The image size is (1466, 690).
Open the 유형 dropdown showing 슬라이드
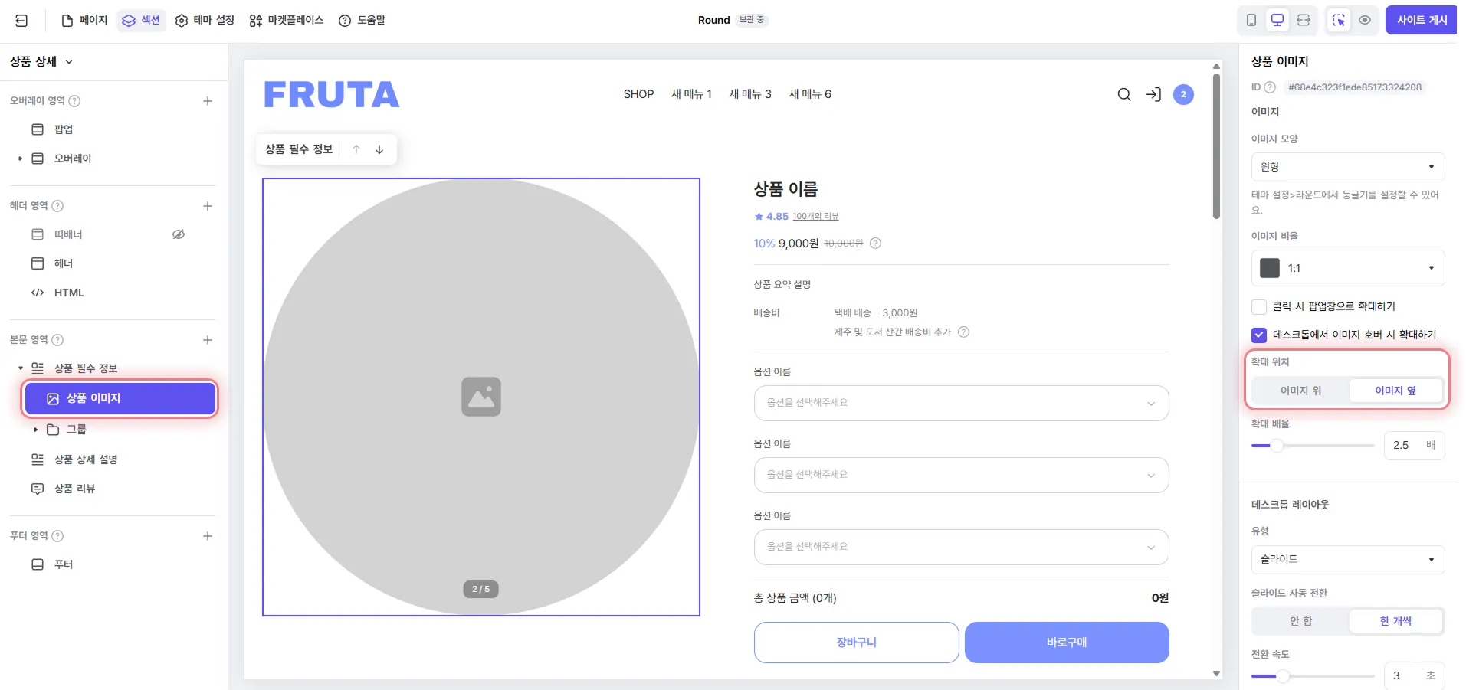point(1348,560)
